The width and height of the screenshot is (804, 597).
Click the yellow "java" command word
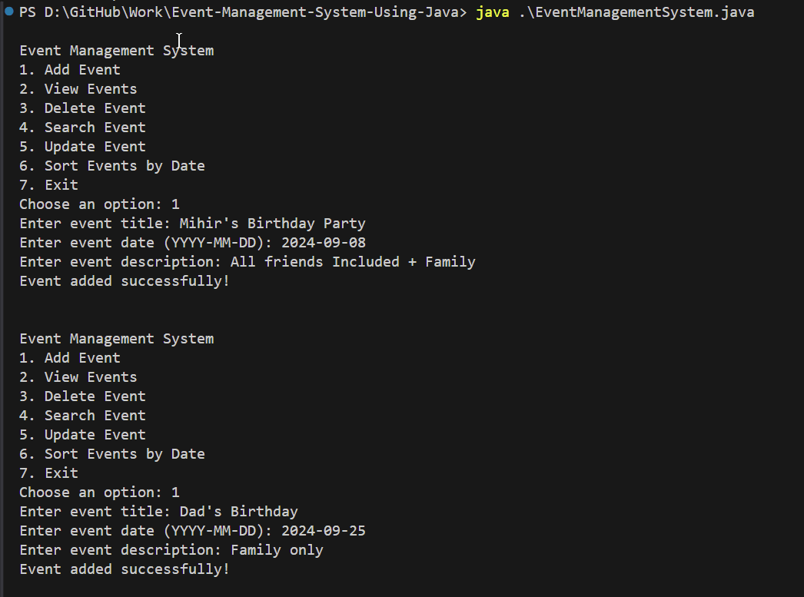point(492,12)
